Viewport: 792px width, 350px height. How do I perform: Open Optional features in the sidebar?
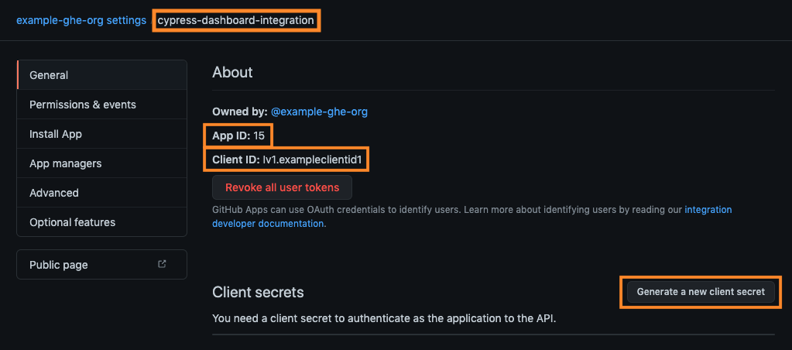tap(73, 222)
